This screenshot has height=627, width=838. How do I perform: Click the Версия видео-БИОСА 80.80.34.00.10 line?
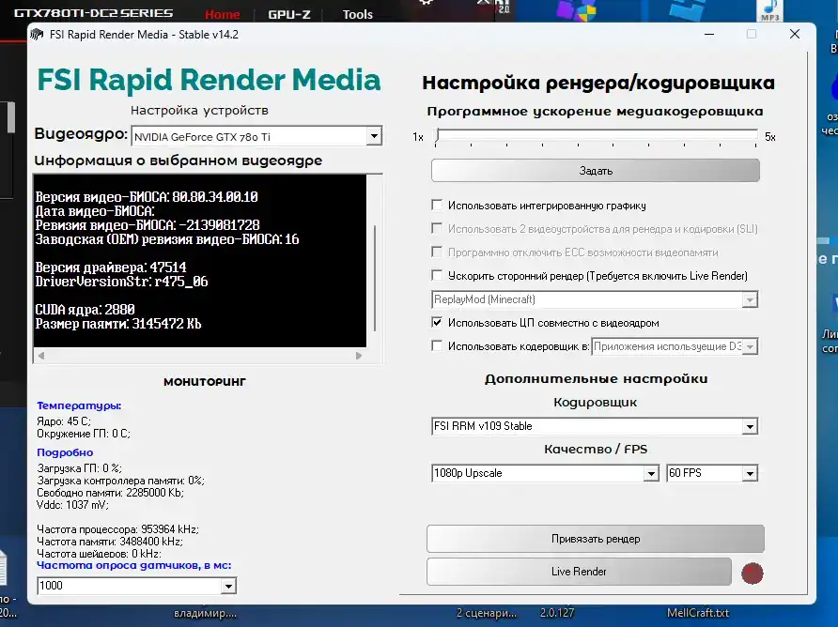pyautogui.click(x=147, y=197)
